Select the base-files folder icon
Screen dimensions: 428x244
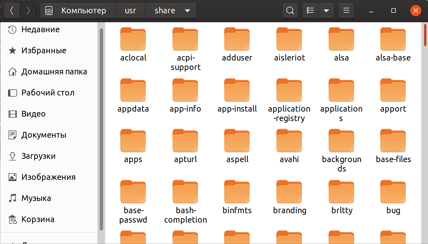(x=393, y=141)
